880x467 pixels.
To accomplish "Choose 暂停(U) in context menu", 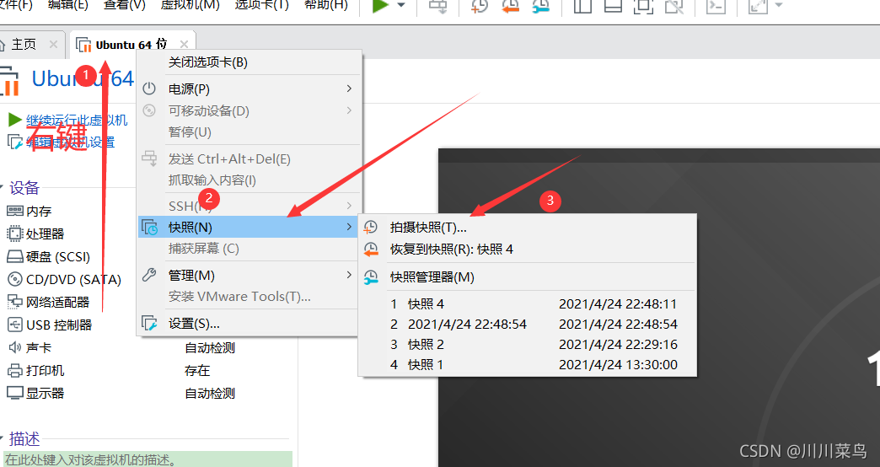I will 248,132.
